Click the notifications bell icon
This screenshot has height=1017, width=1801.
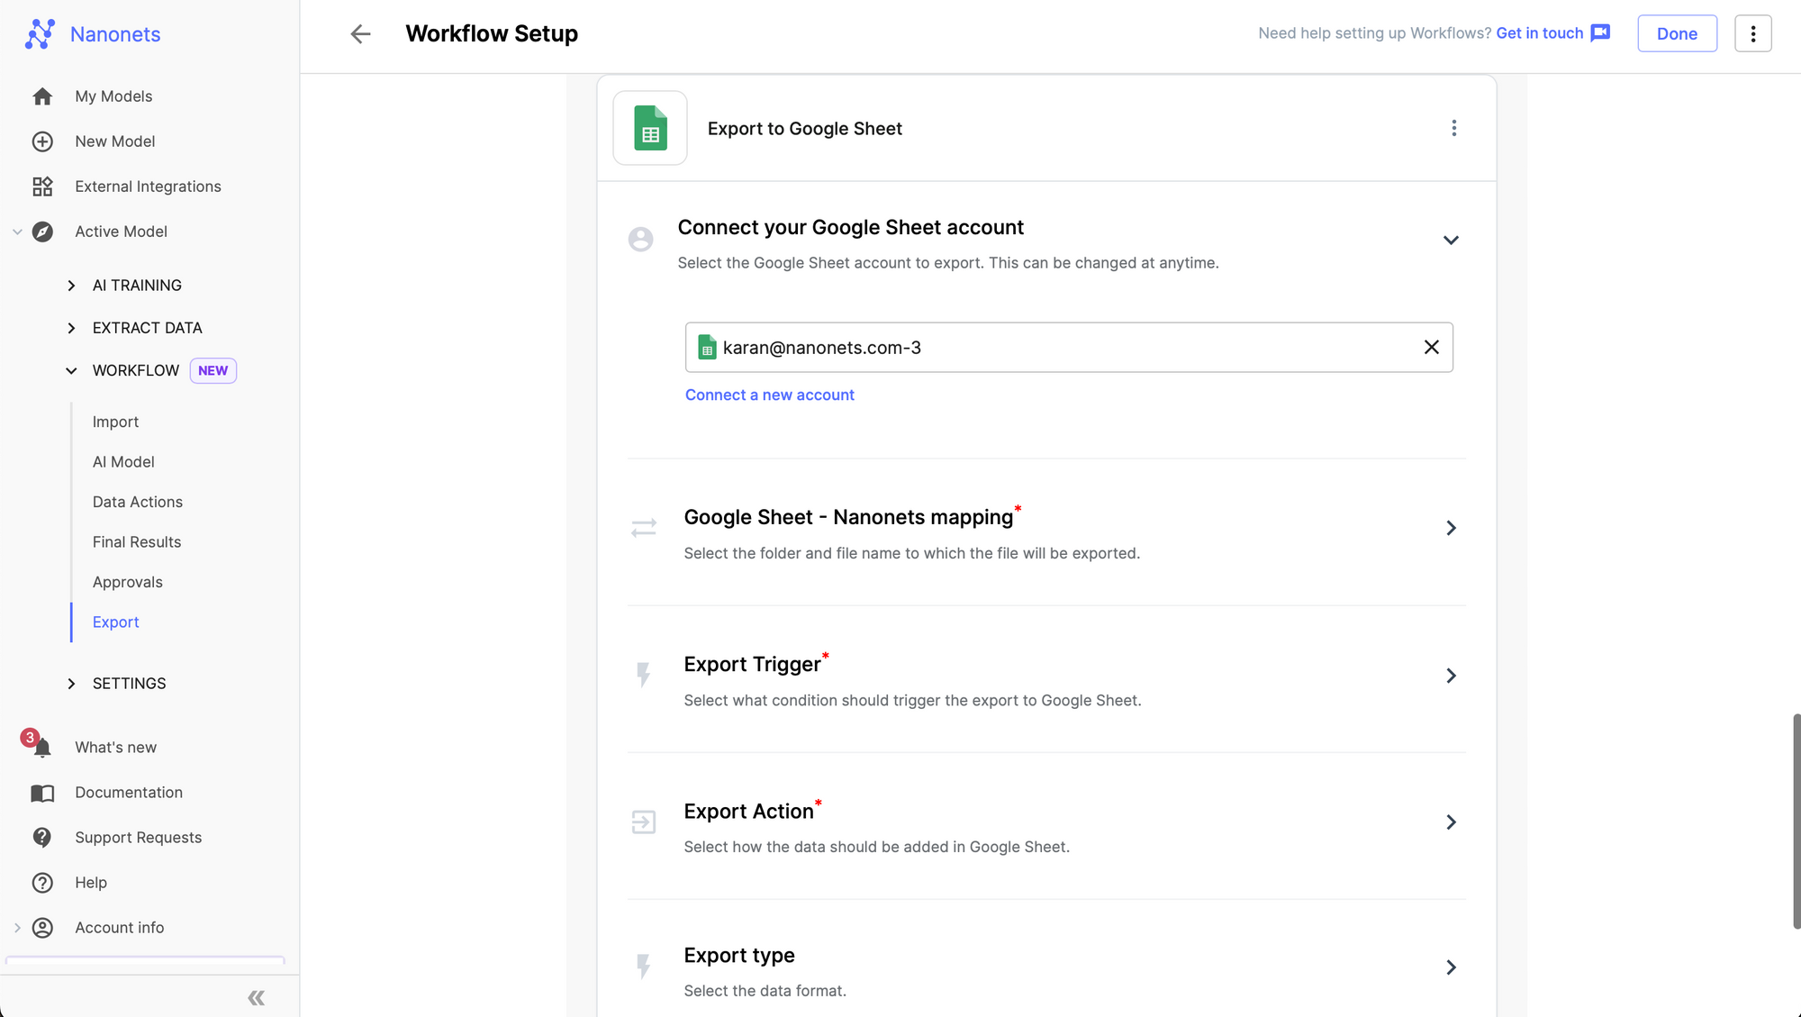(42, 746)
